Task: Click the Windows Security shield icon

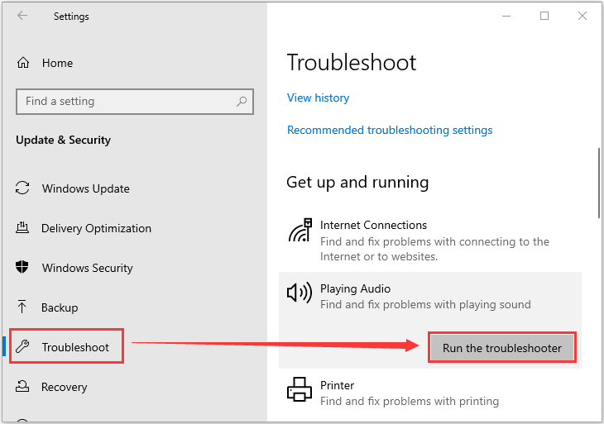Action: pos(22,267)
